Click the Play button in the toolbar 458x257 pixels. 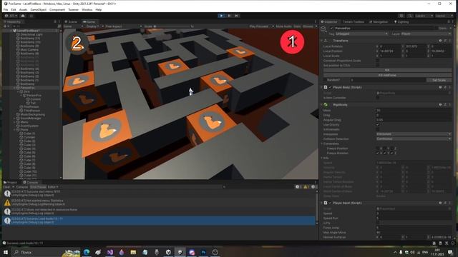click(221, 16)
